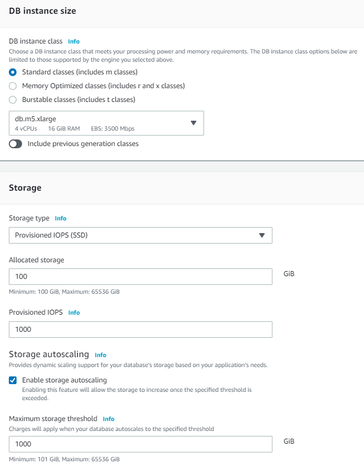Click the Enable storage autoscaling label
The height and width of the screenshot is (469, 364).
click(x=65, y=380)
